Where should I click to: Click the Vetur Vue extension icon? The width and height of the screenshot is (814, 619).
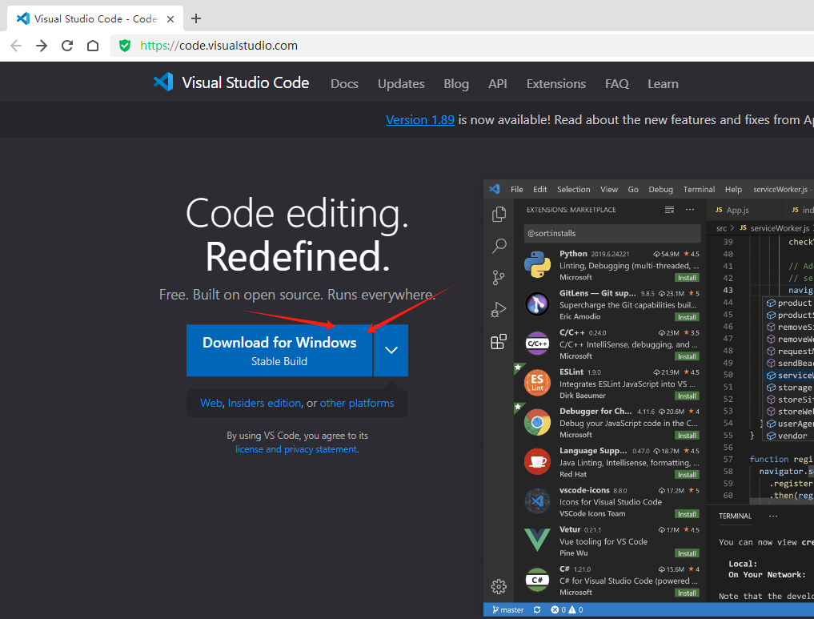click(537, 540)
